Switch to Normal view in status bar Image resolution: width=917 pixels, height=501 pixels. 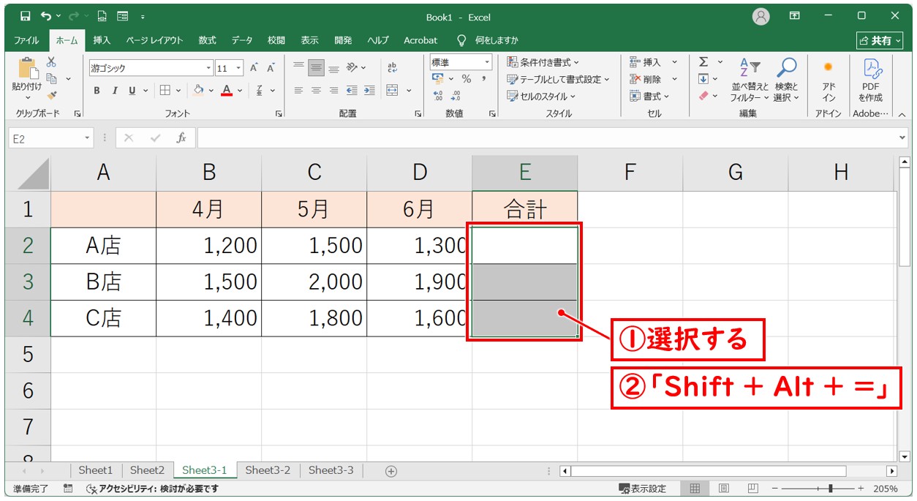pos(695,489)
